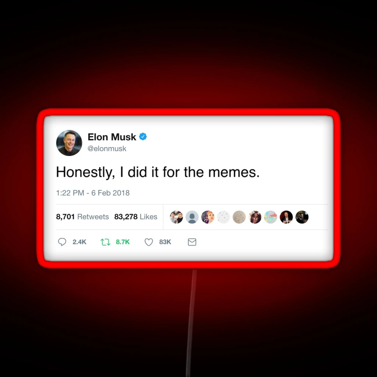
Task: Click the beige sketch liker avatar
Action: 239,217
